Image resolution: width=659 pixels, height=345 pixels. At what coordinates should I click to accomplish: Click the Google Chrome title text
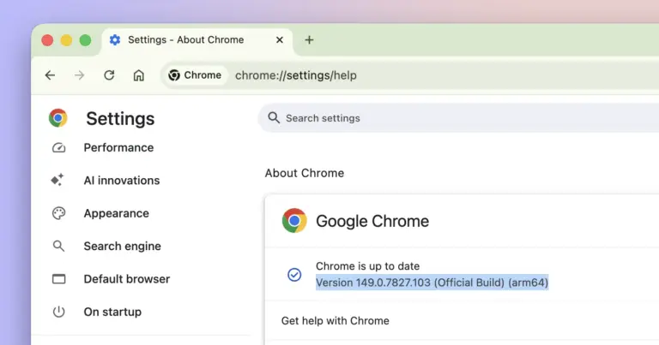pyautogui.click(x=372, y=221)
